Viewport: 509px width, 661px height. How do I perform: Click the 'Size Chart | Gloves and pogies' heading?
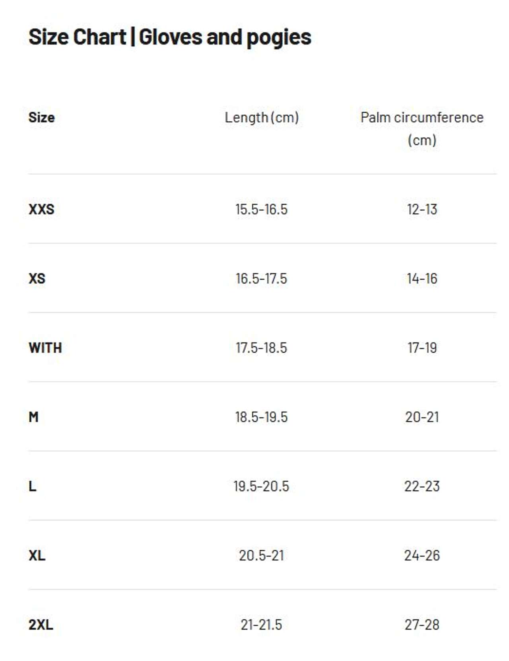pyautogui.click(x=170, y=37)
